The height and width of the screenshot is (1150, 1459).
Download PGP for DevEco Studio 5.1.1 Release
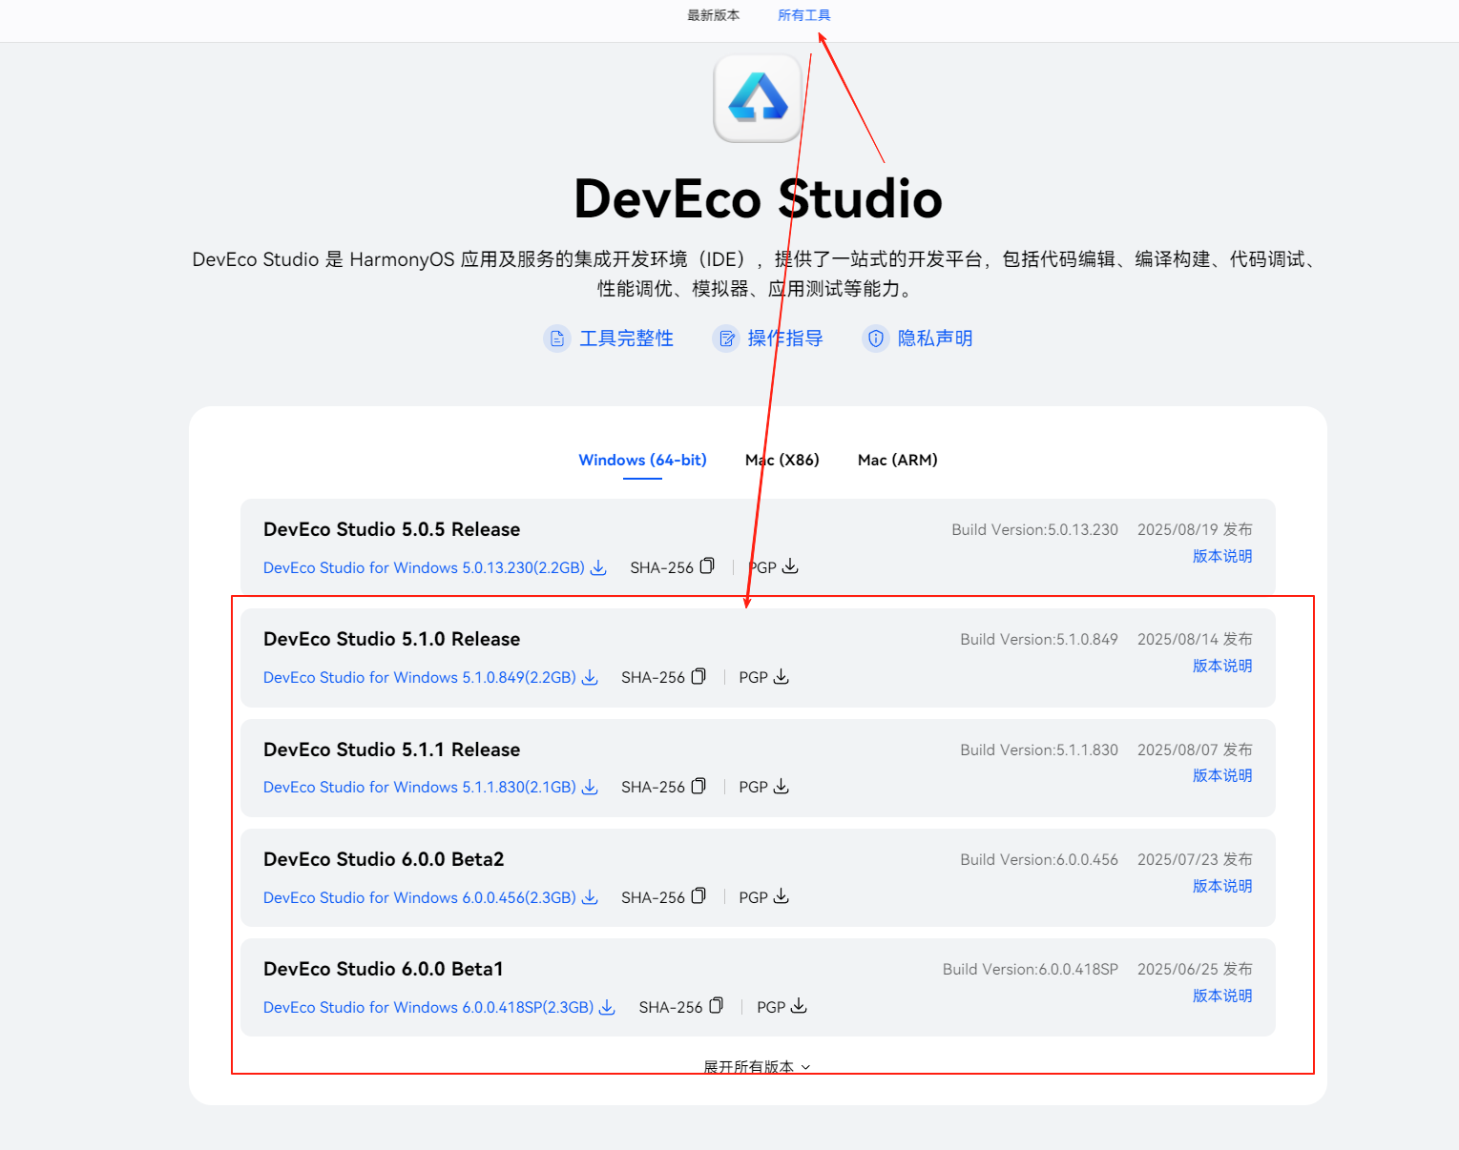tap(782, 786)
